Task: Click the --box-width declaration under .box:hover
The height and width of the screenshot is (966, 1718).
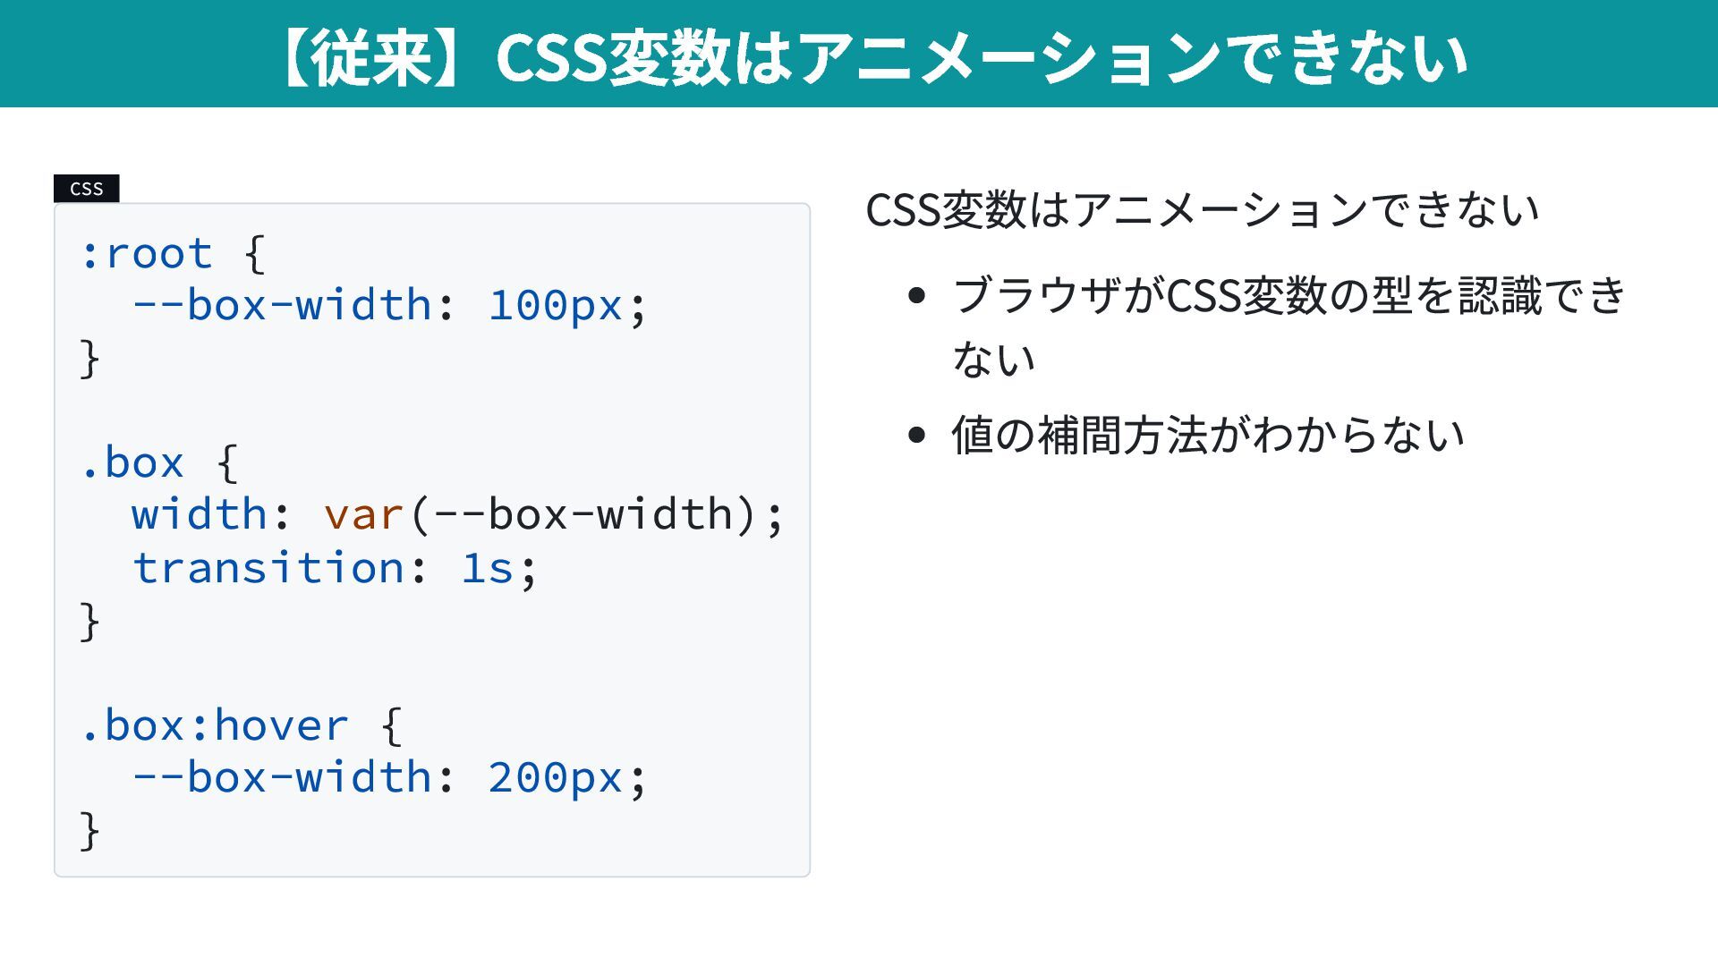Action: pos(281,777)
